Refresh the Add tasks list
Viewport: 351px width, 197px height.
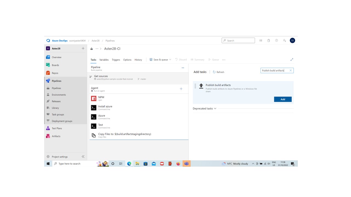(219, 72)
